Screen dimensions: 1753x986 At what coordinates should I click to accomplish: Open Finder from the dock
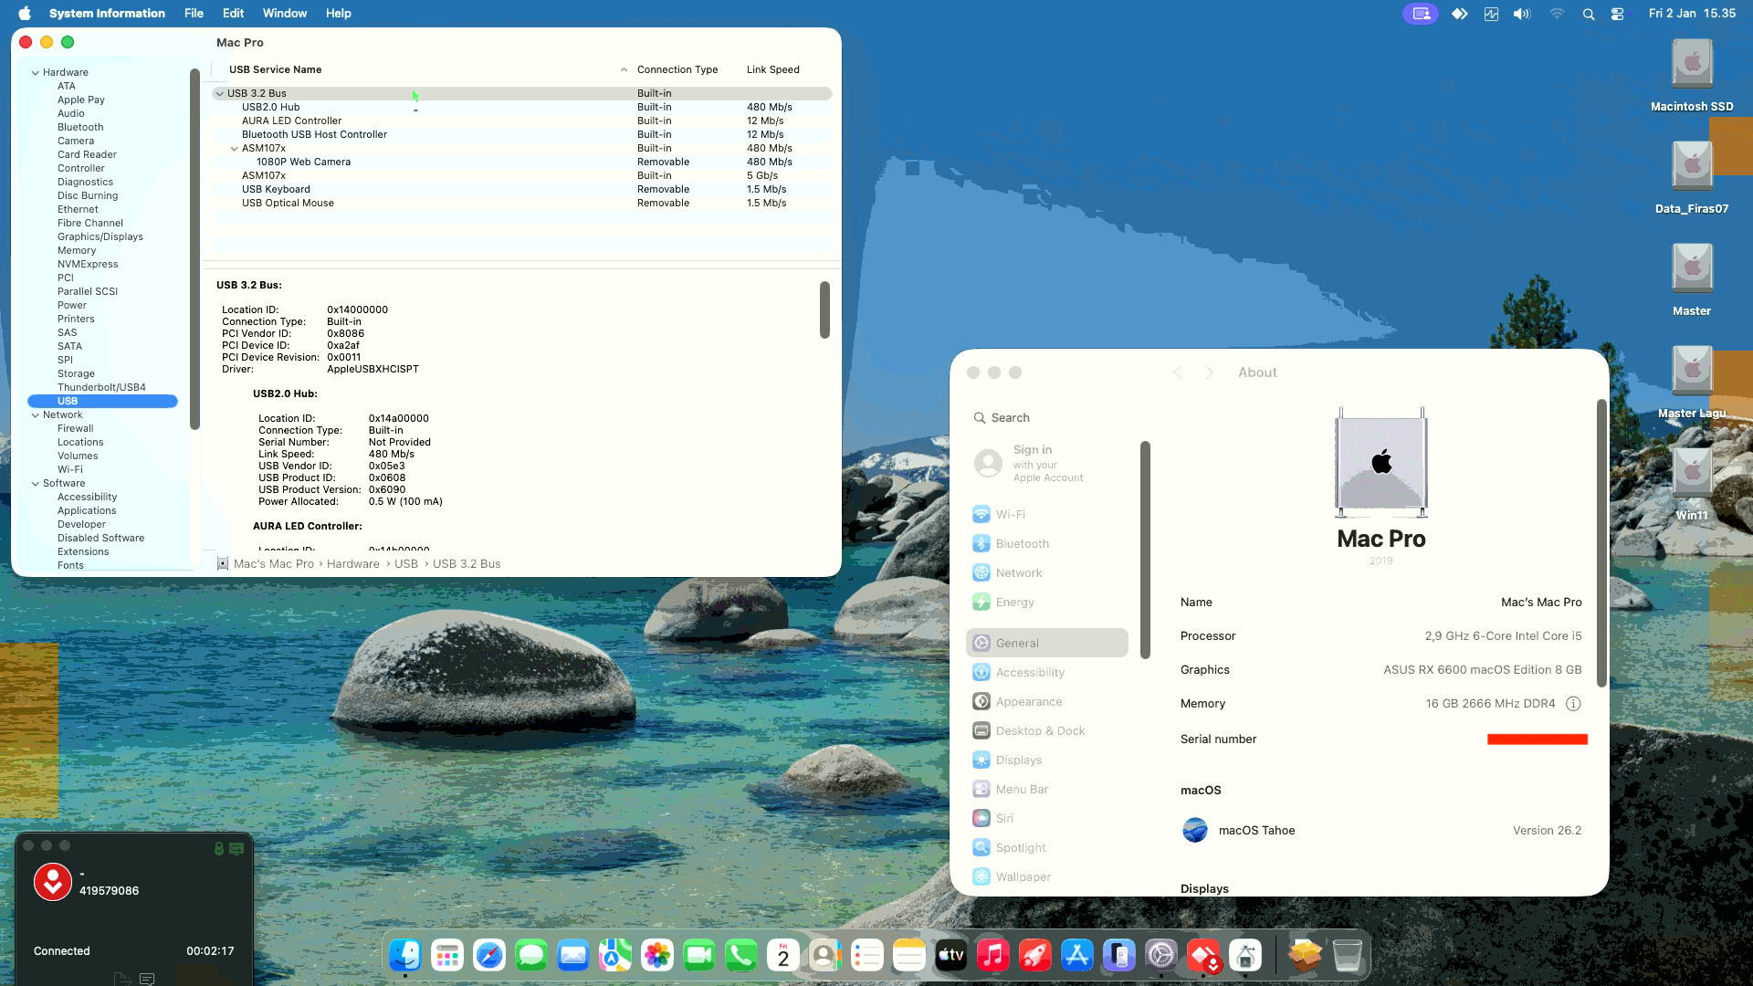point(405,956)
